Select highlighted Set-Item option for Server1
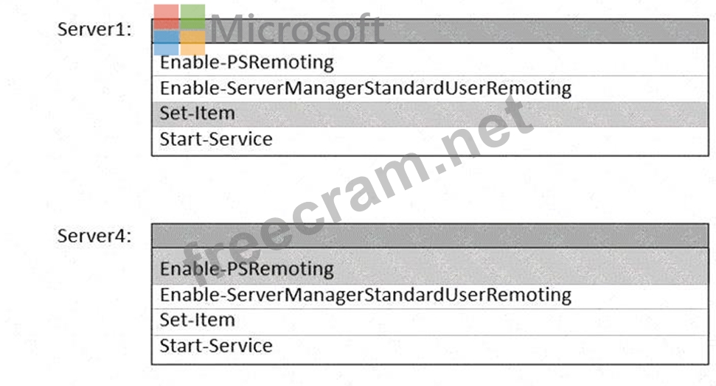 198,113
